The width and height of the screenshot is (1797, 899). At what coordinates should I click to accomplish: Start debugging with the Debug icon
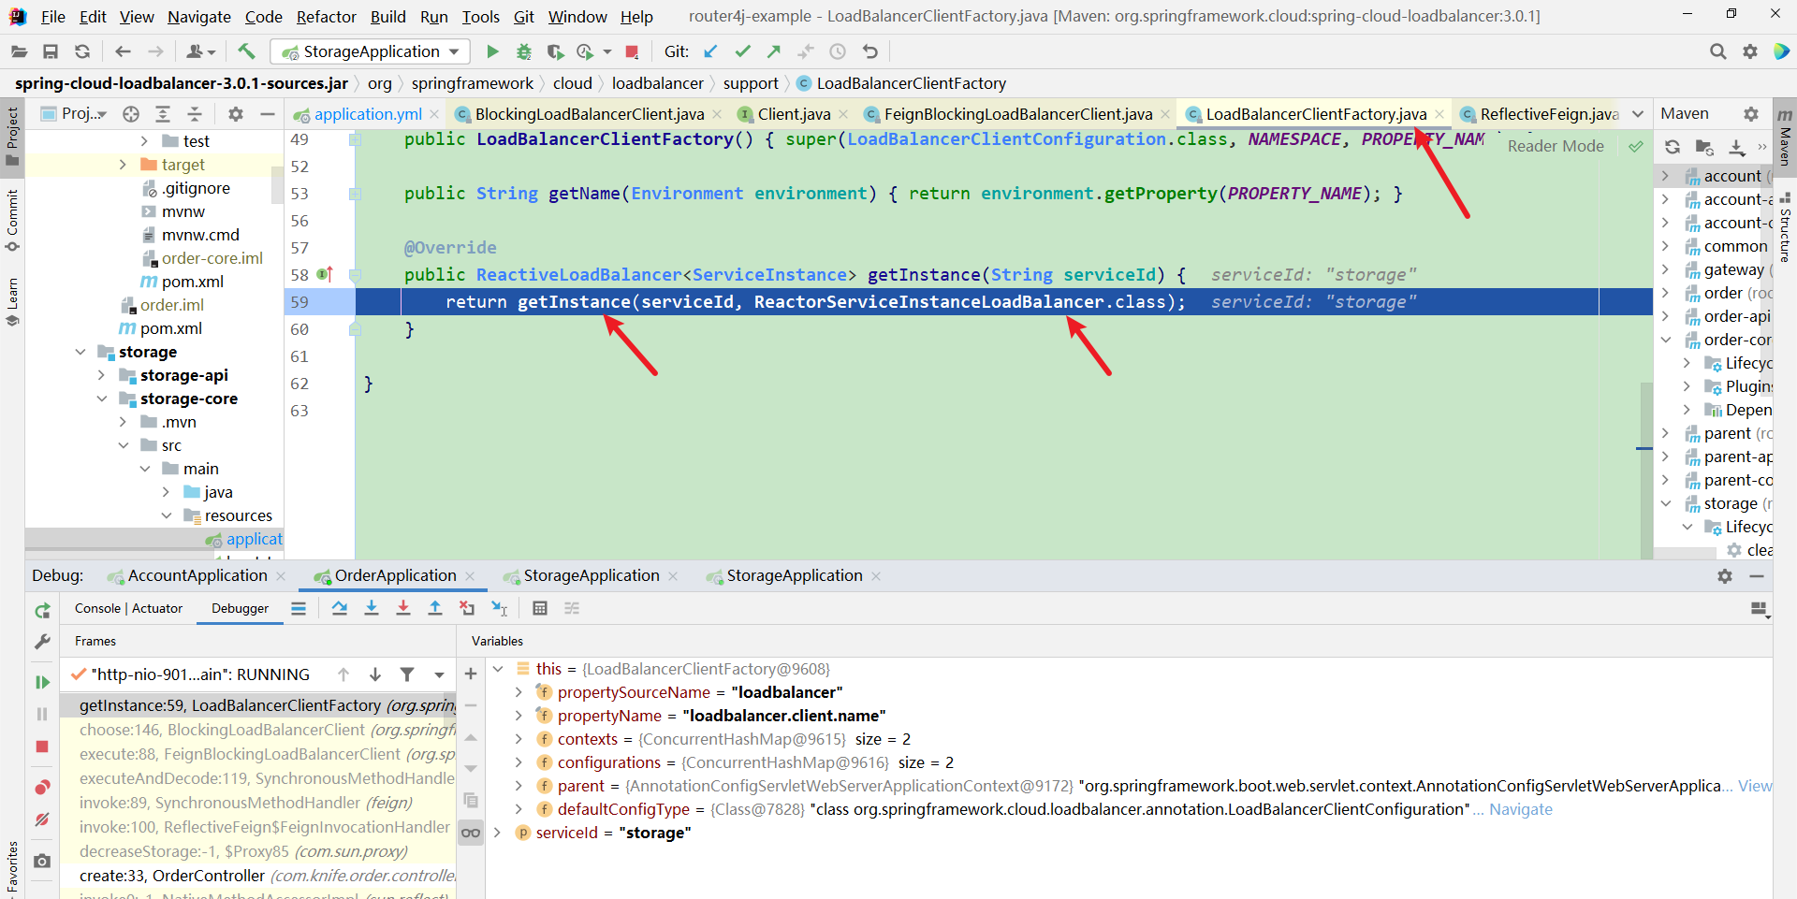coord(524,51)
